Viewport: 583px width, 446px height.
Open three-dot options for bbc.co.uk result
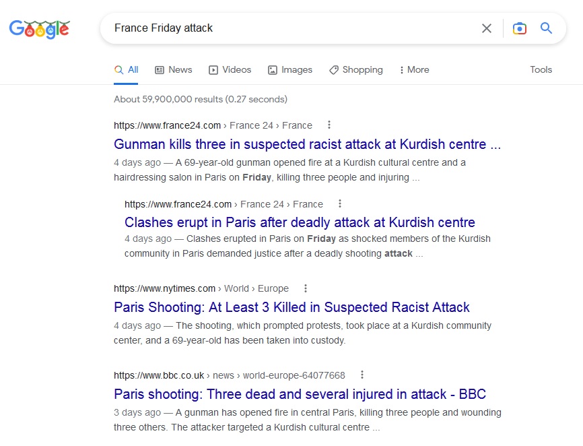pos(362,375)
